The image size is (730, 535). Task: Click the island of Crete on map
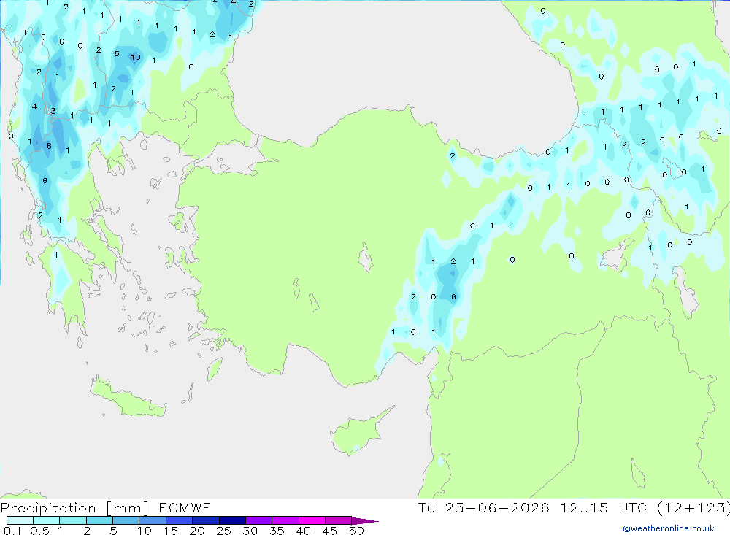coord(126,398)
